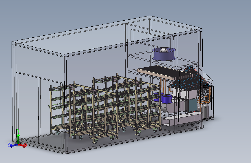Viewport: 251px width, 163px height.
Task: Select the flat dark panel under the large fan
Action: pyautogui.click(x=165, y=73)
